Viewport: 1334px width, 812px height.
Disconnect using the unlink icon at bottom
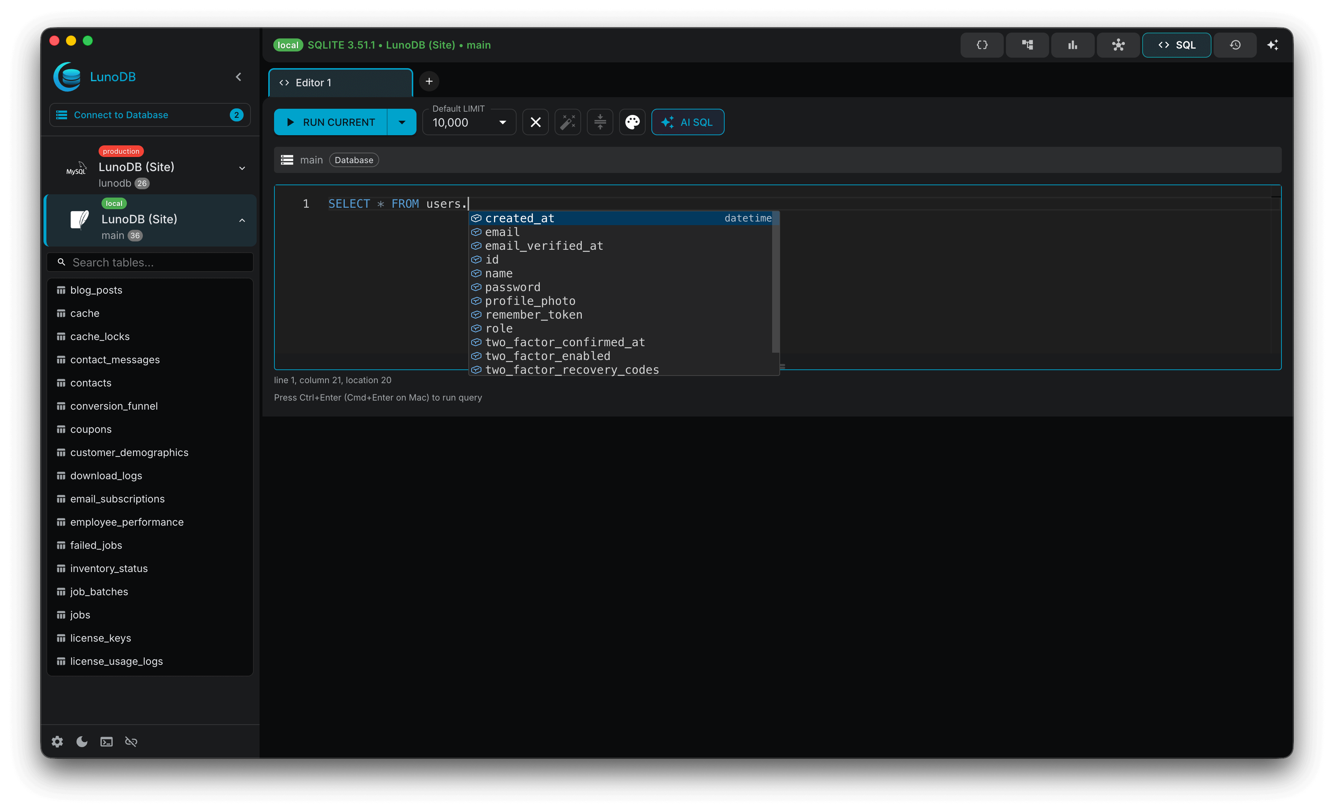coord(130,742)
